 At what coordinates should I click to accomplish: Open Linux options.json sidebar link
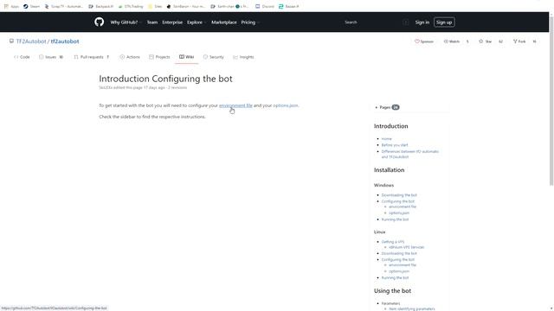[399, 271]
